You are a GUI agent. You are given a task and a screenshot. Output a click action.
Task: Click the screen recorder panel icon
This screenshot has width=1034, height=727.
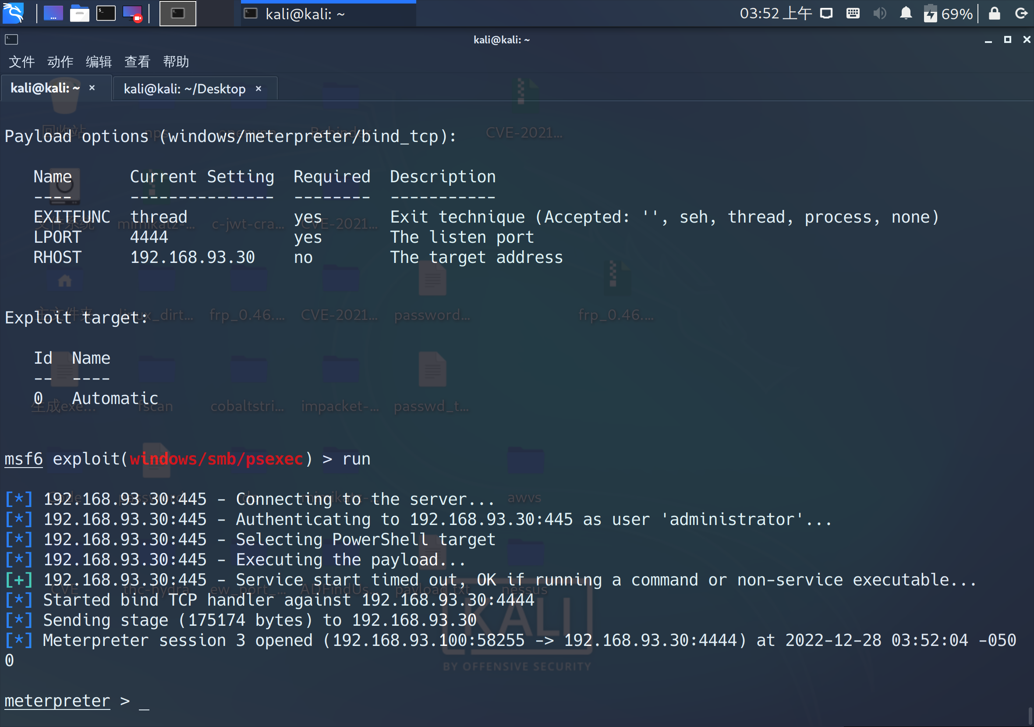pos(132,13)
